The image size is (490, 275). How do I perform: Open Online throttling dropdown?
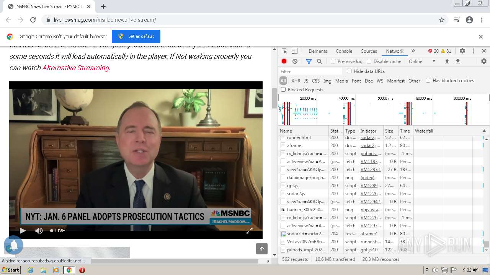click(x=422, y=61)
